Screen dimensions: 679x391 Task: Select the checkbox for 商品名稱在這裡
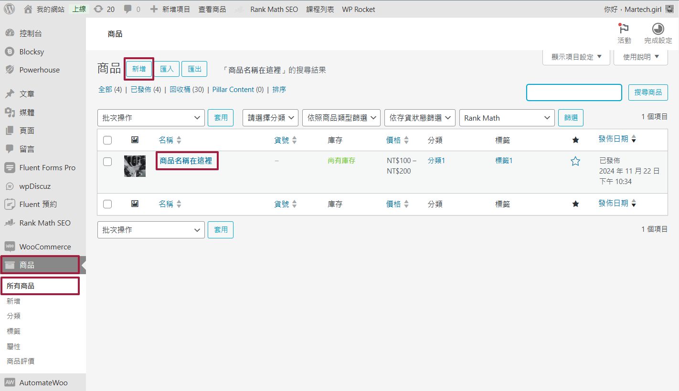[x=107, y=162]
